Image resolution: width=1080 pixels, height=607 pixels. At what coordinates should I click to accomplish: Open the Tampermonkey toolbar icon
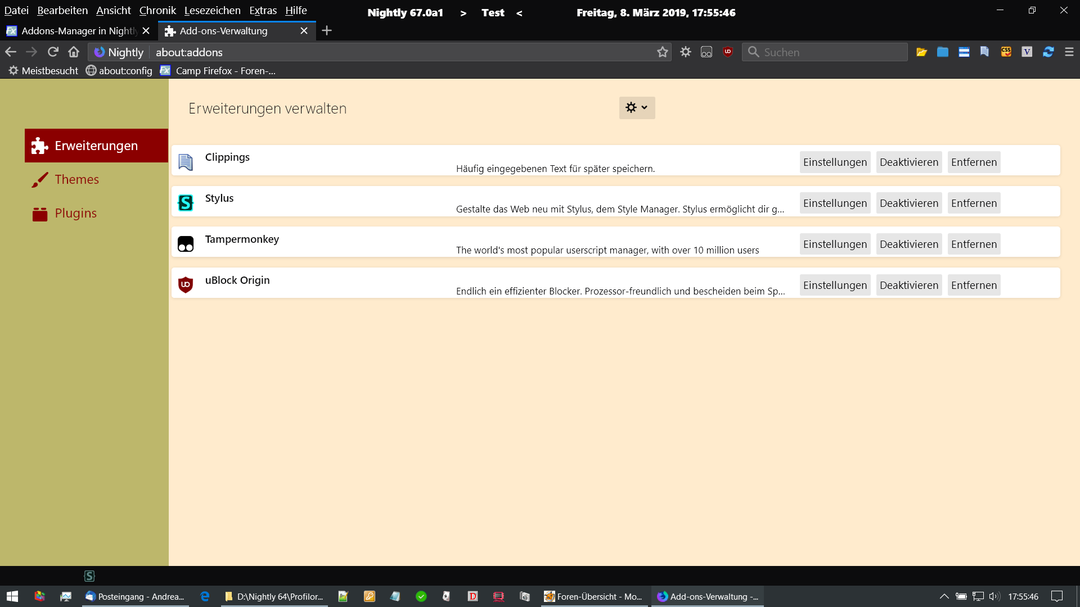click(706, 52)
